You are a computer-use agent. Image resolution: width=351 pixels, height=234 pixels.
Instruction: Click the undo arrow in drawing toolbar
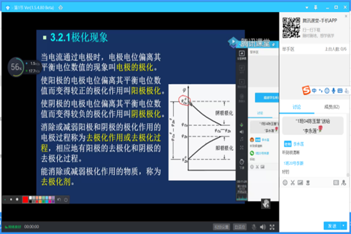coord(58,200)
